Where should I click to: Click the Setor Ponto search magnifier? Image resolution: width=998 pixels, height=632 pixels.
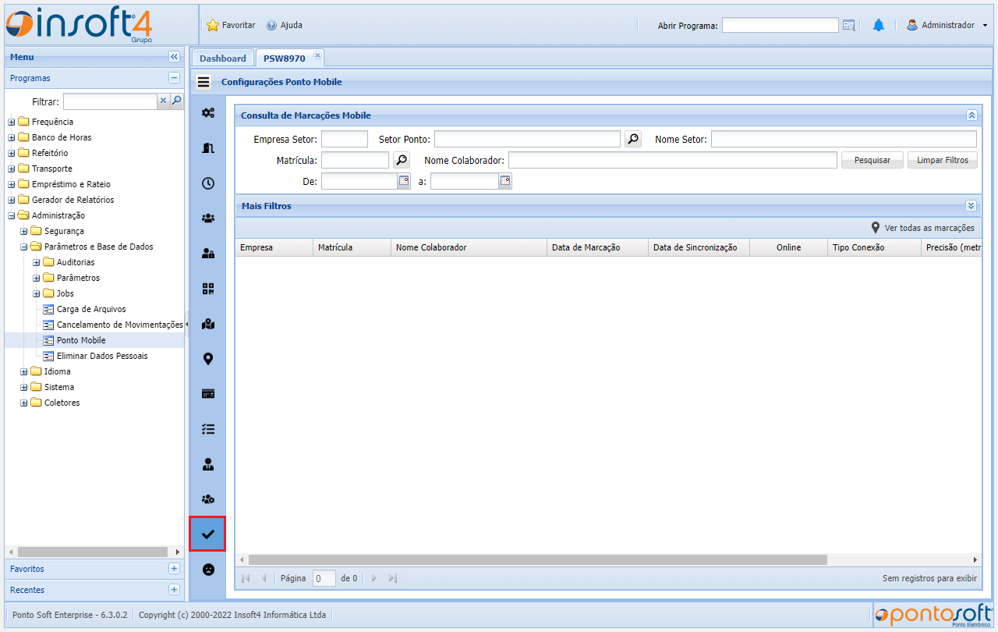633,139
